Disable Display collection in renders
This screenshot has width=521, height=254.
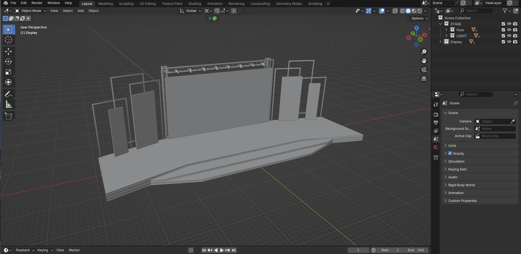point(515,42)
